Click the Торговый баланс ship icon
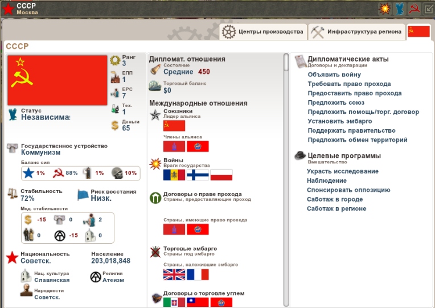The width and height of the screenshot is (435, 308). 155,86
